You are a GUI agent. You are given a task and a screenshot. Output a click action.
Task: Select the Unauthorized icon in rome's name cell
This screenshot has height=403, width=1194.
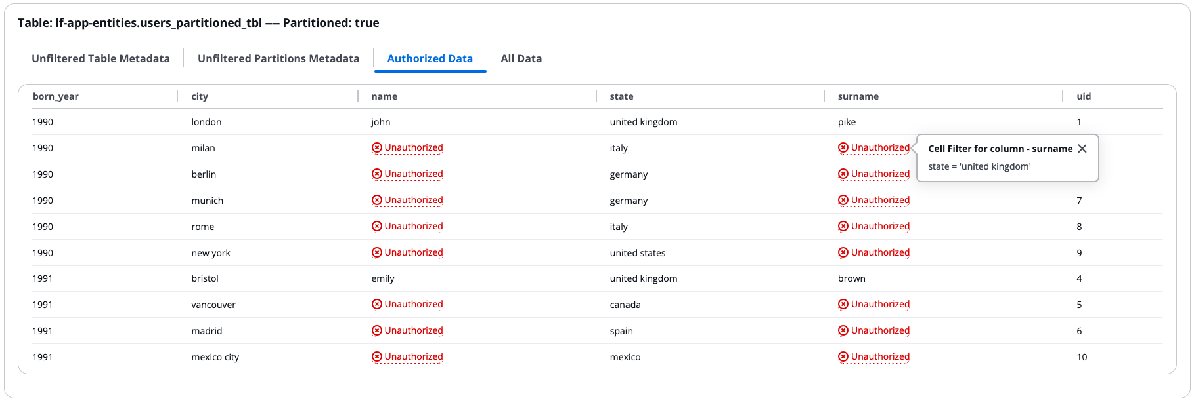click(376, 226)
